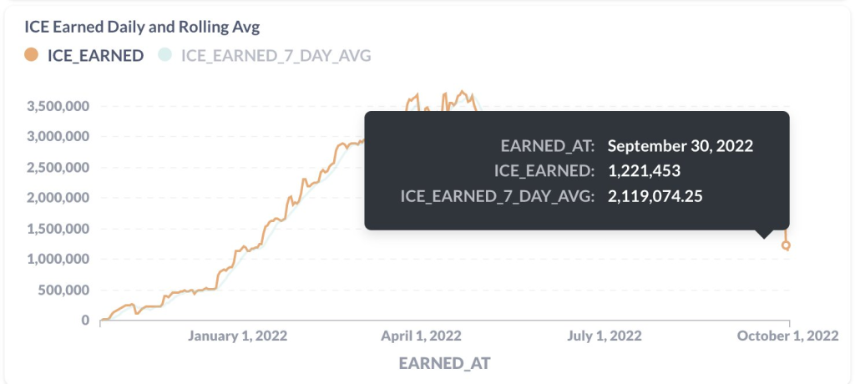This screenshot has width=855, height=384.
Task: Click tooltip date value September 30, 2022
Action: (x=680, y=146)
